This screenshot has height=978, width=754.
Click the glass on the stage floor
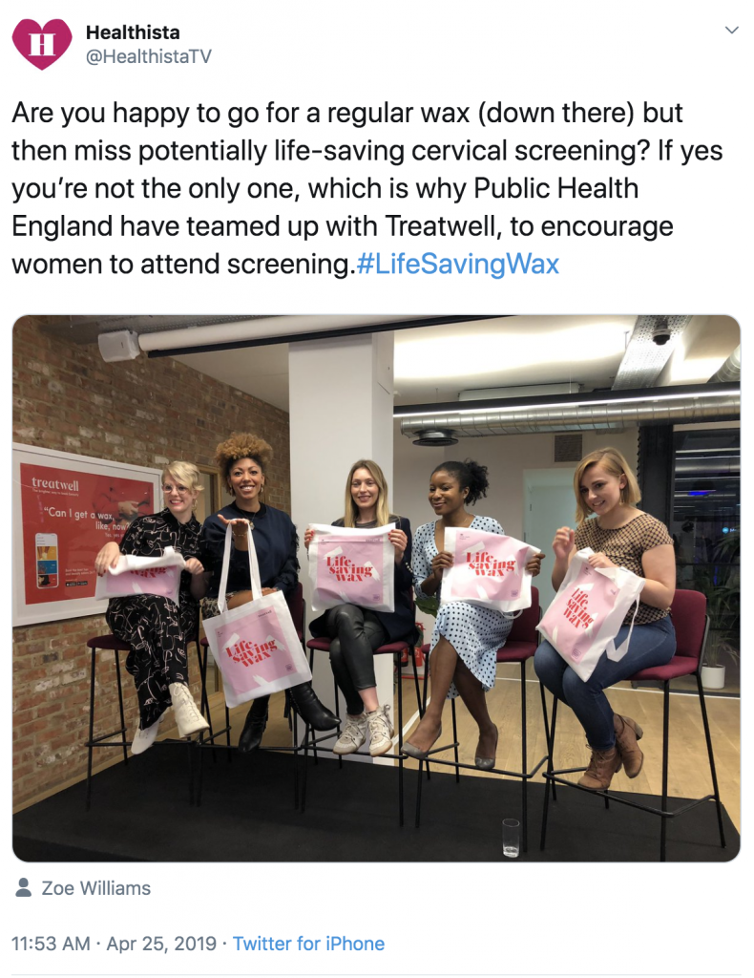coord(511,837)
